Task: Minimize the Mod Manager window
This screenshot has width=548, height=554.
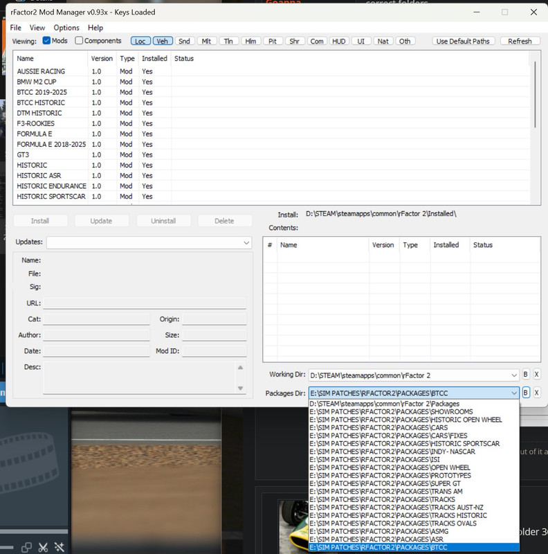Action: tap(477, 12)
